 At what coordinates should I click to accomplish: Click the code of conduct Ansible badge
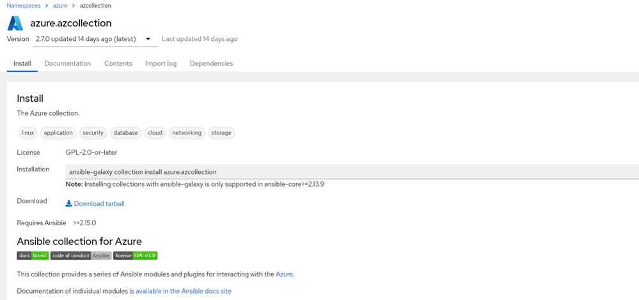click(81, 256)
